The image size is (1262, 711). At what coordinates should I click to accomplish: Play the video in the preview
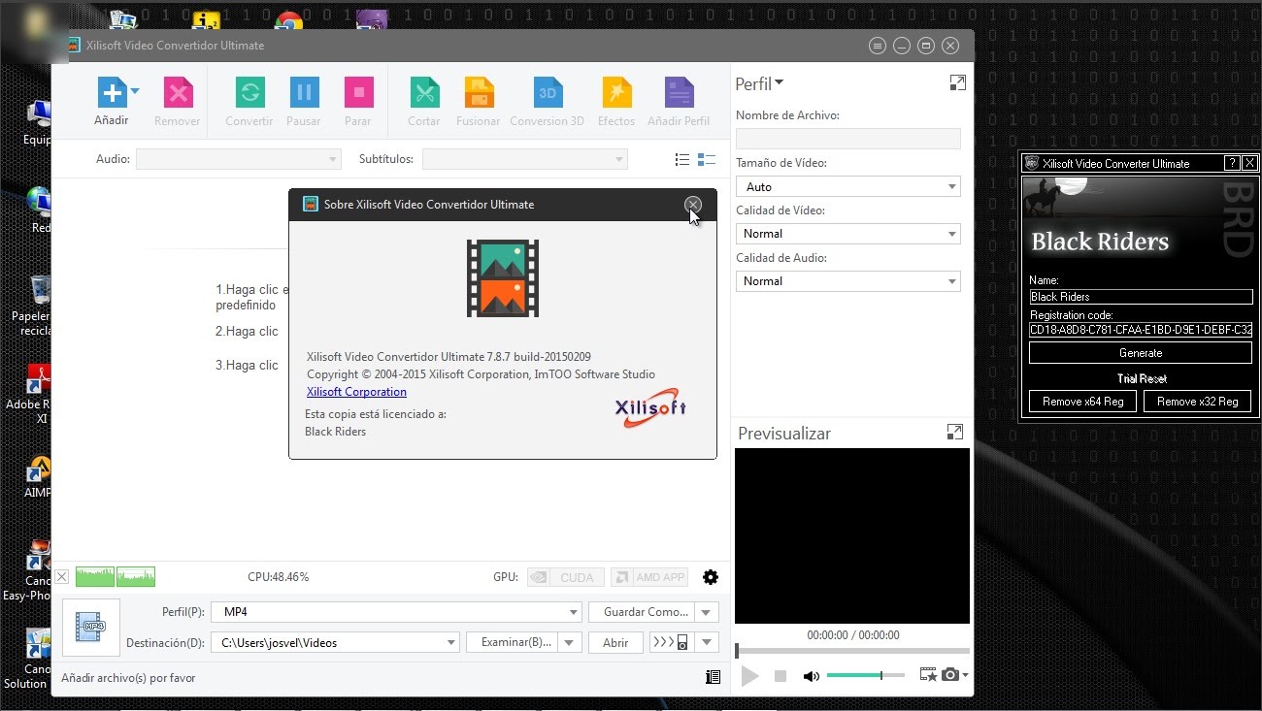749,676
